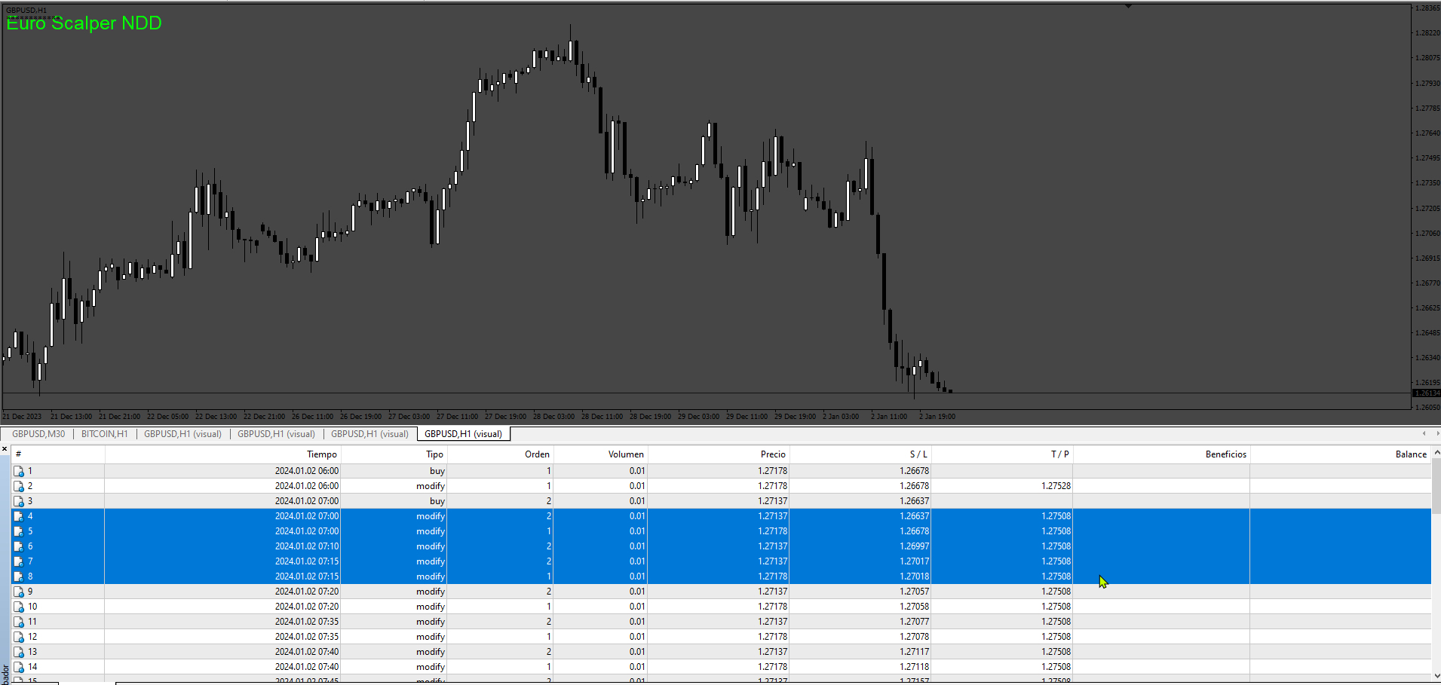Click the modify icon in row 12
Viewport: 1441px width, 685px height.
pyautogui.click(x=19, y=637)
